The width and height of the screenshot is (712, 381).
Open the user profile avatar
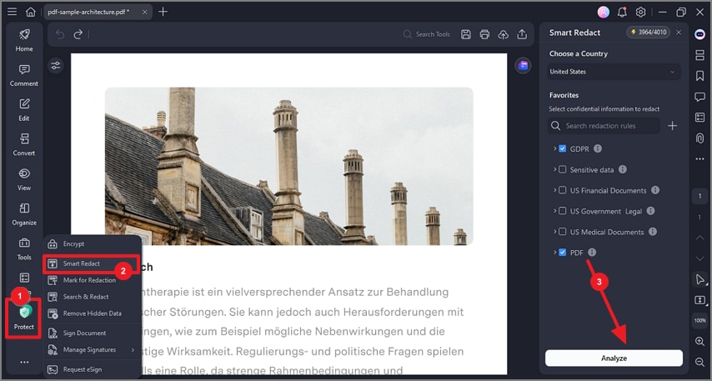tap(603, 12)
